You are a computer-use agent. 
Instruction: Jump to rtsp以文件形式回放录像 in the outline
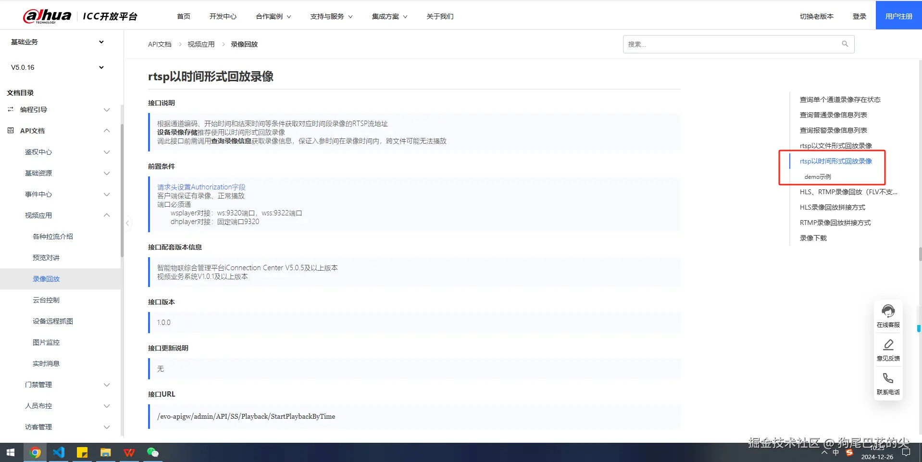[x=836, y=146]
